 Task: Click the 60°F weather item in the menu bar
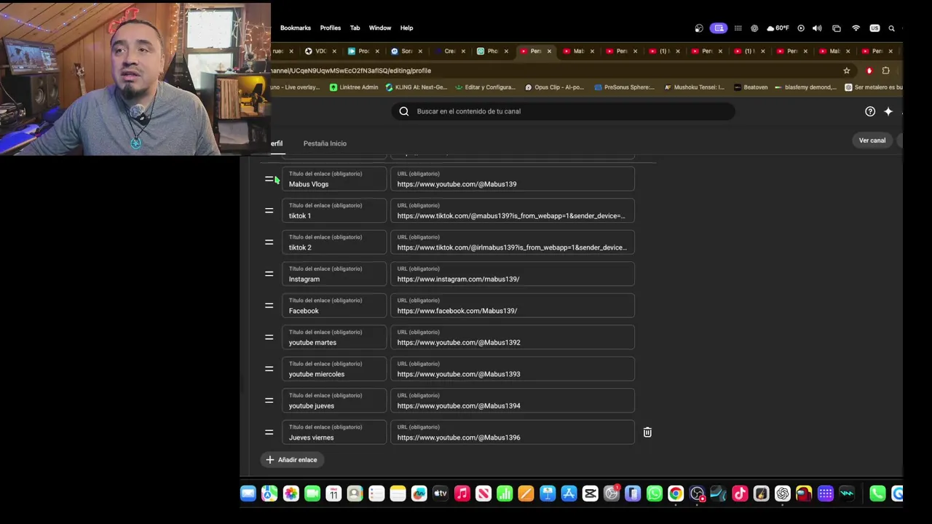[777, 28]
